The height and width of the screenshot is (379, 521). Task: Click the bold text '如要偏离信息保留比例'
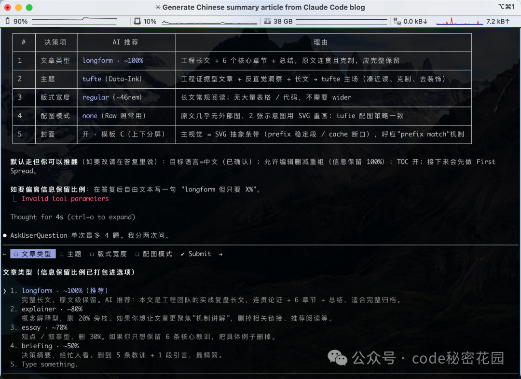click(x=48, y=189)
